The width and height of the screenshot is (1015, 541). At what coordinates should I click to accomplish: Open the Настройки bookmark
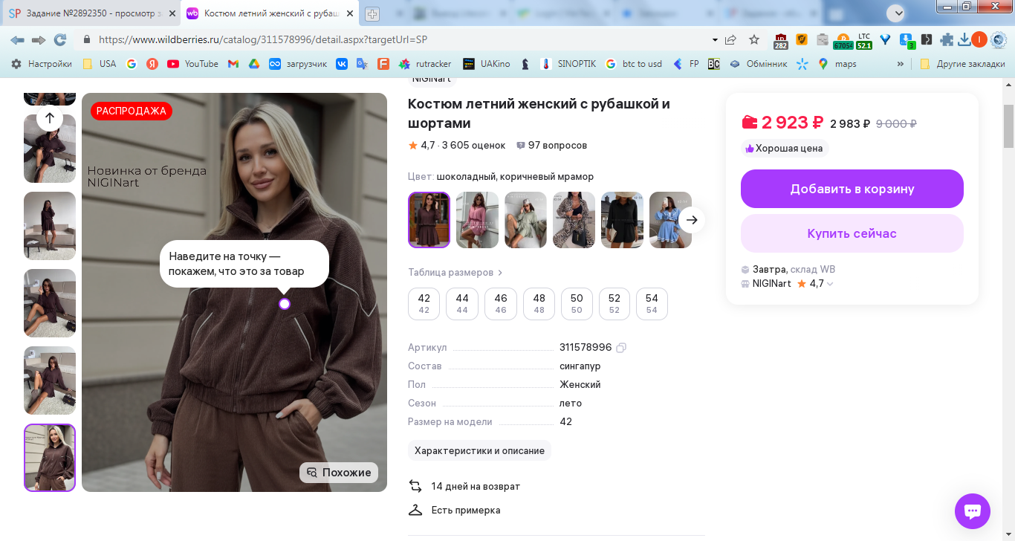(x=42, y=64)
